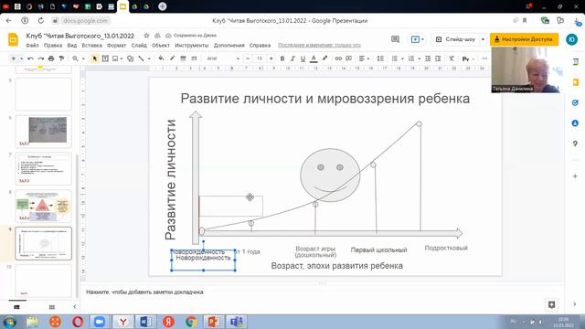
Task: Click the Insert link icon
Action: (338, 58)
